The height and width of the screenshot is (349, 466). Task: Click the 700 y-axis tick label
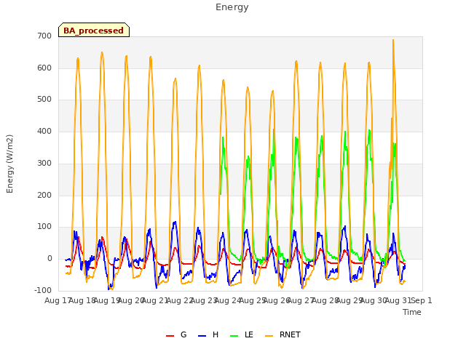click(x=44, y=36)
